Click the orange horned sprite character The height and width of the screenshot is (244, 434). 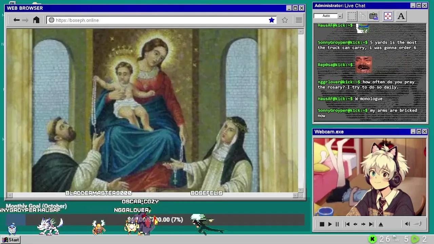[99, 227]
